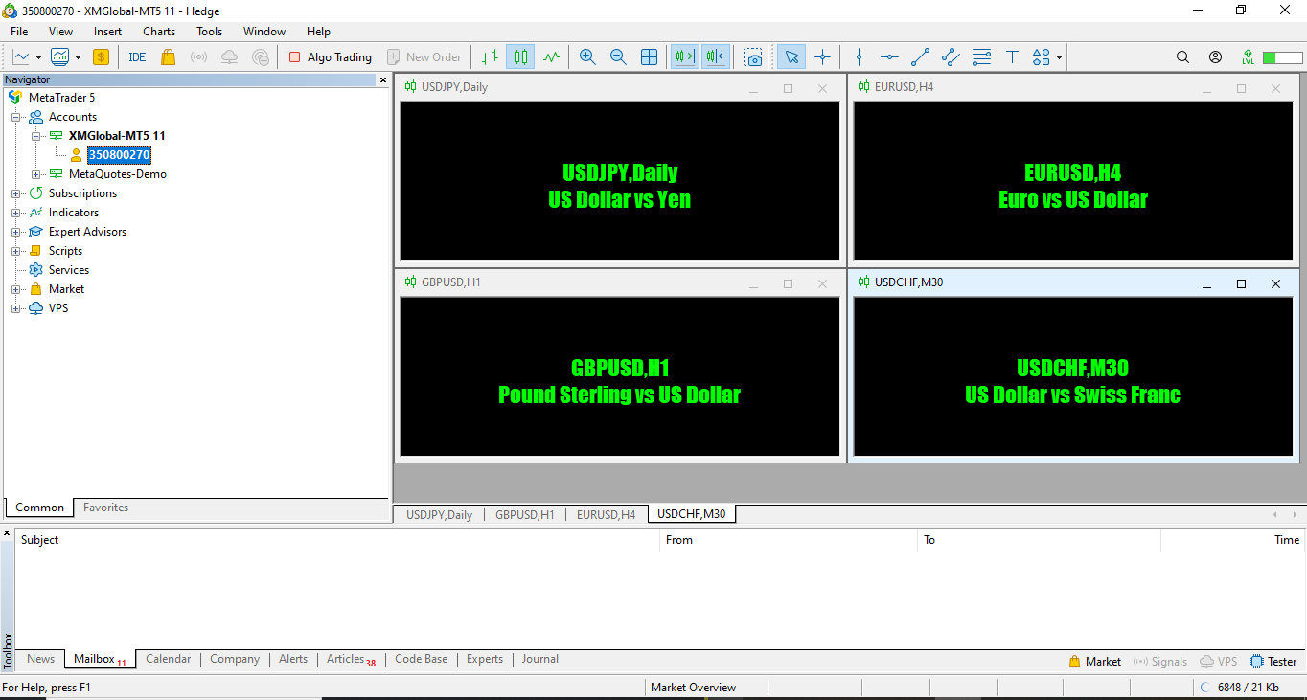Switch chart to candlesticks mode

point(520,57)
